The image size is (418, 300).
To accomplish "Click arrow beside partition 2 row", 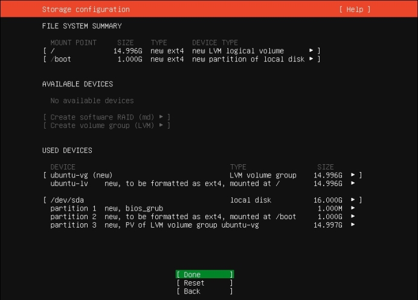I will click(353, 216).
